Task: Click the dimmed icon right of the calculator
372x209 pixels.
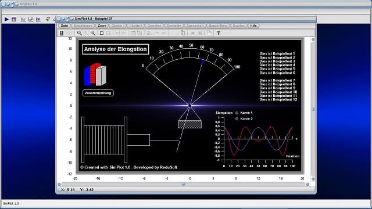Action: (70, 33)
